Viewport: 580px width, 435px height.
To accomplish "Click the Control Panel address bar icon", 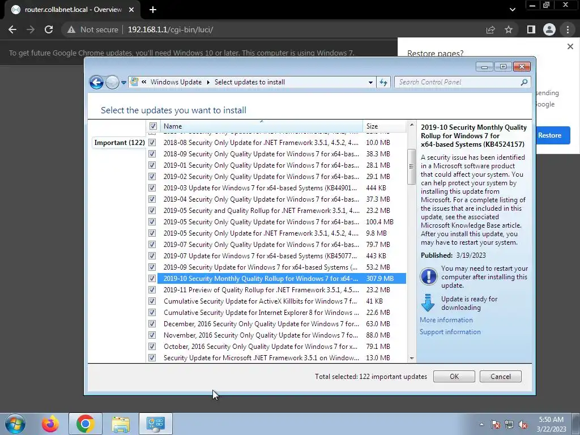I will pyautogui.click(x=134, y=82).
